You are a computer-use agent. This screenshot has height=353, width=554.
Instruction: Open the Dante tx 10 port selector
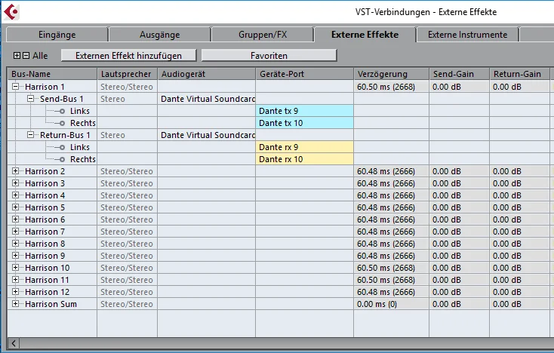tap(304, 123)
